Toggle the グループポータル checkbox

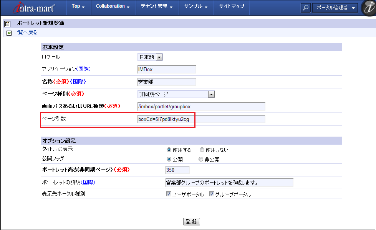coord(212,194)
